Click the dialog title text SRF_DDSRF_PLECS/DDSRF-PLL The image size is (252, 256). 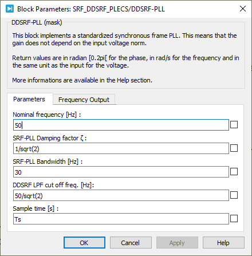pyautogui.click(x=119, y=9)
